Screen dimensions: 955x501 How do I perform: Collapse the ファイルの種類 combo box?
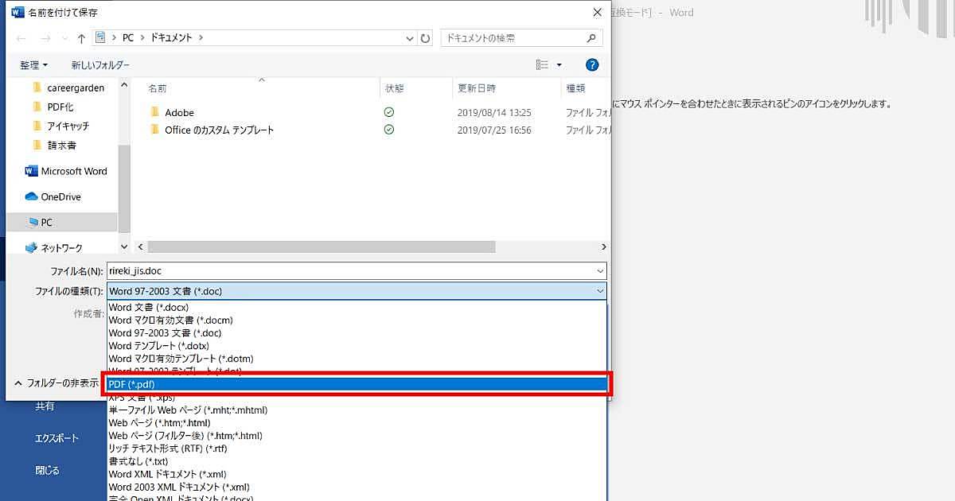pos(357,291)
